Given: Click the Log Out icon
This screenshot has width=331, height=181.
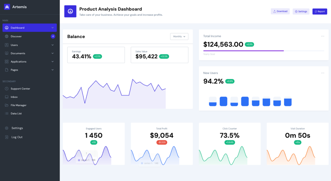Looking at the screenshot, I should click(7, 137).
